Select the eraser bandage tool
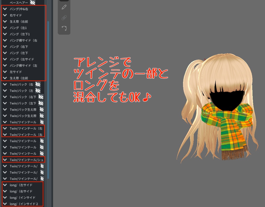 click(64, 18)
